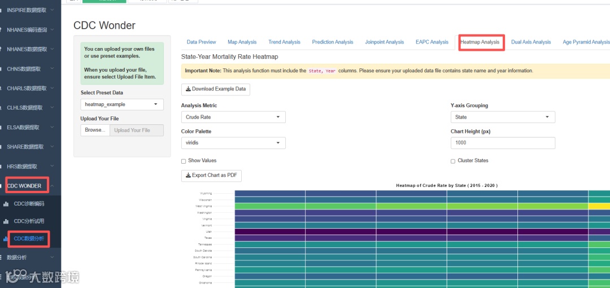The width and height of the screenshot is (610, 288).
Task: Expand INSPIRE数据提取 sidebar menu
Action: [30, 10]
